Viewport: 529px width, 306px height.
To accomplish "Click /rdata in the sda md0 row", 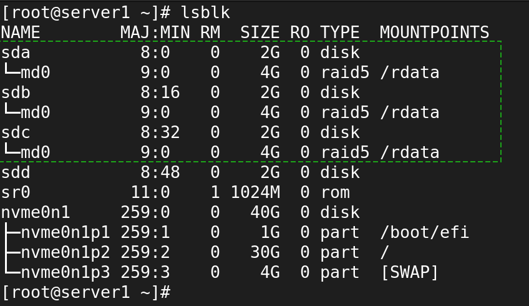I will (x=410, y=72).
